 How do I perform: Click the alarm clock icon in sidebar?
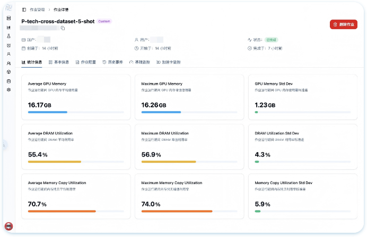pyautogui.click(x=8, y=45)
